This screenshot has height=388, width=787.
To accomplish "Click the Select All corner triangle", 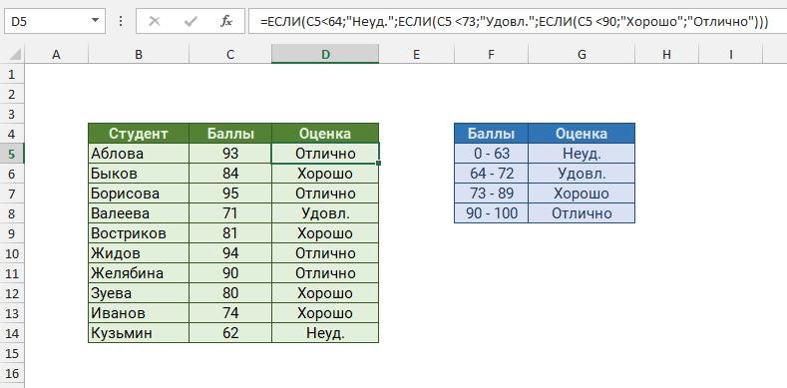I will (x=15, y=54).
